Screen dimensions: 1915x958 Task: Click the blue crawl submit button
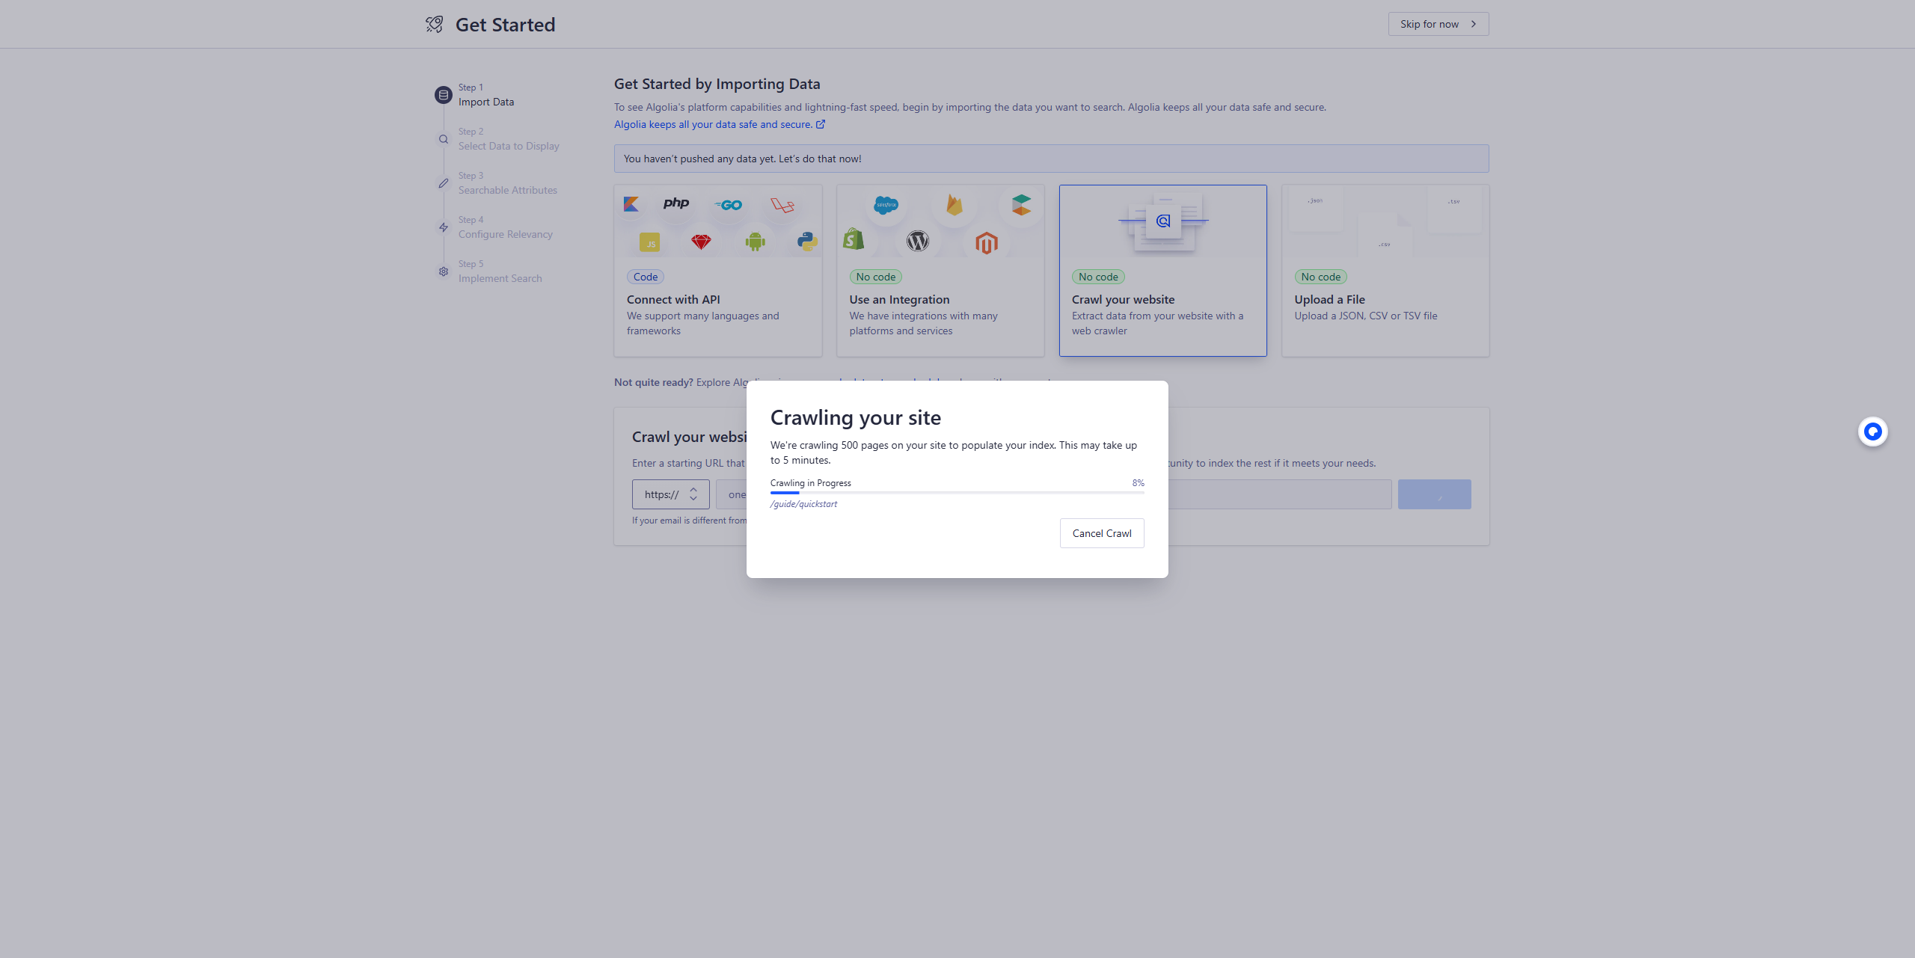click(1435, 494)
